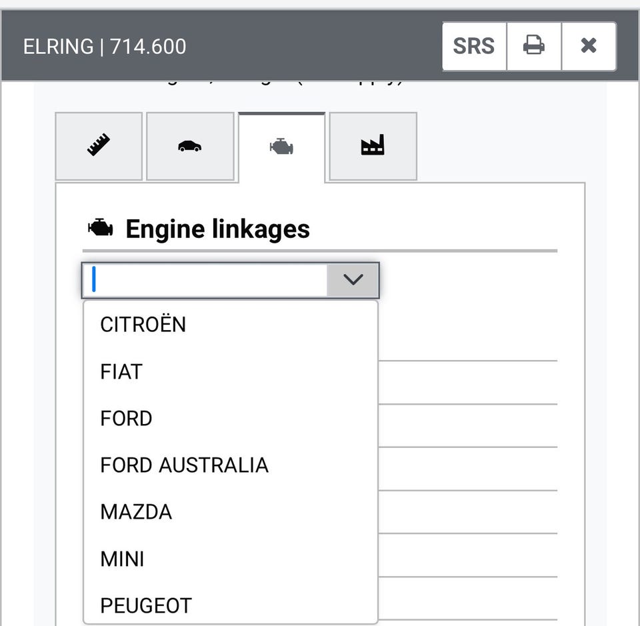Pick MINI in the dropdown
This screenshot has height=626, width=640.
[x=231, y=559]
